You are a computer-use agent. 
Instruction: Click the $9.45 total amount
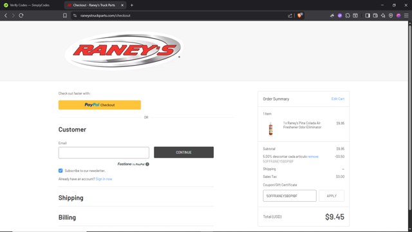(x=335, y=217)
